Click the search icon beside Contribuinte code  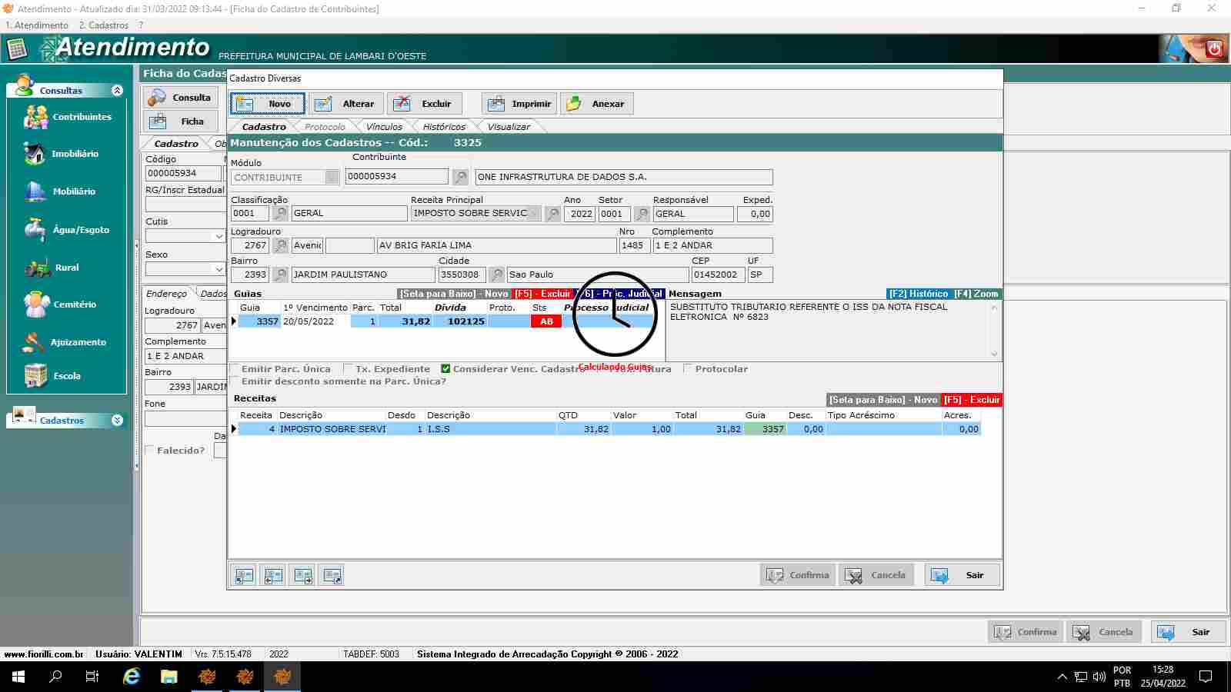coord(460,178)
